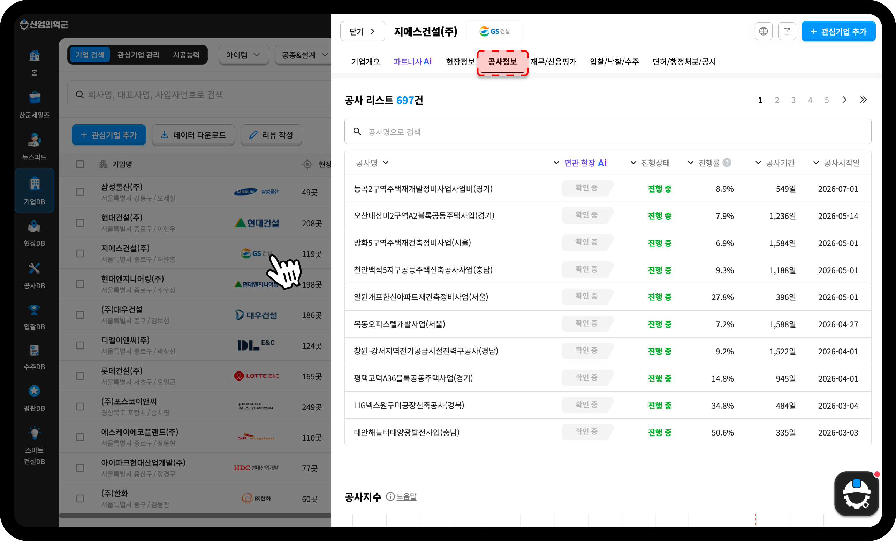
Task: Click the horizontal scrollbar under company list
Action: click(x=195, y=515)
